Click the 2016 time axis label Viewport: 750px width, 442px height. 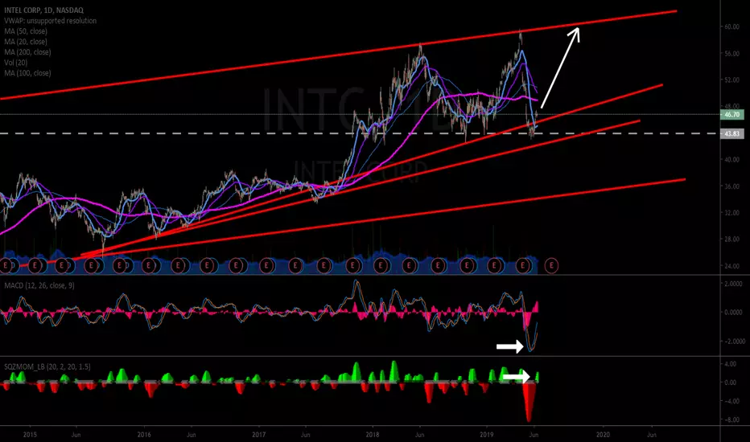(144, 435)
